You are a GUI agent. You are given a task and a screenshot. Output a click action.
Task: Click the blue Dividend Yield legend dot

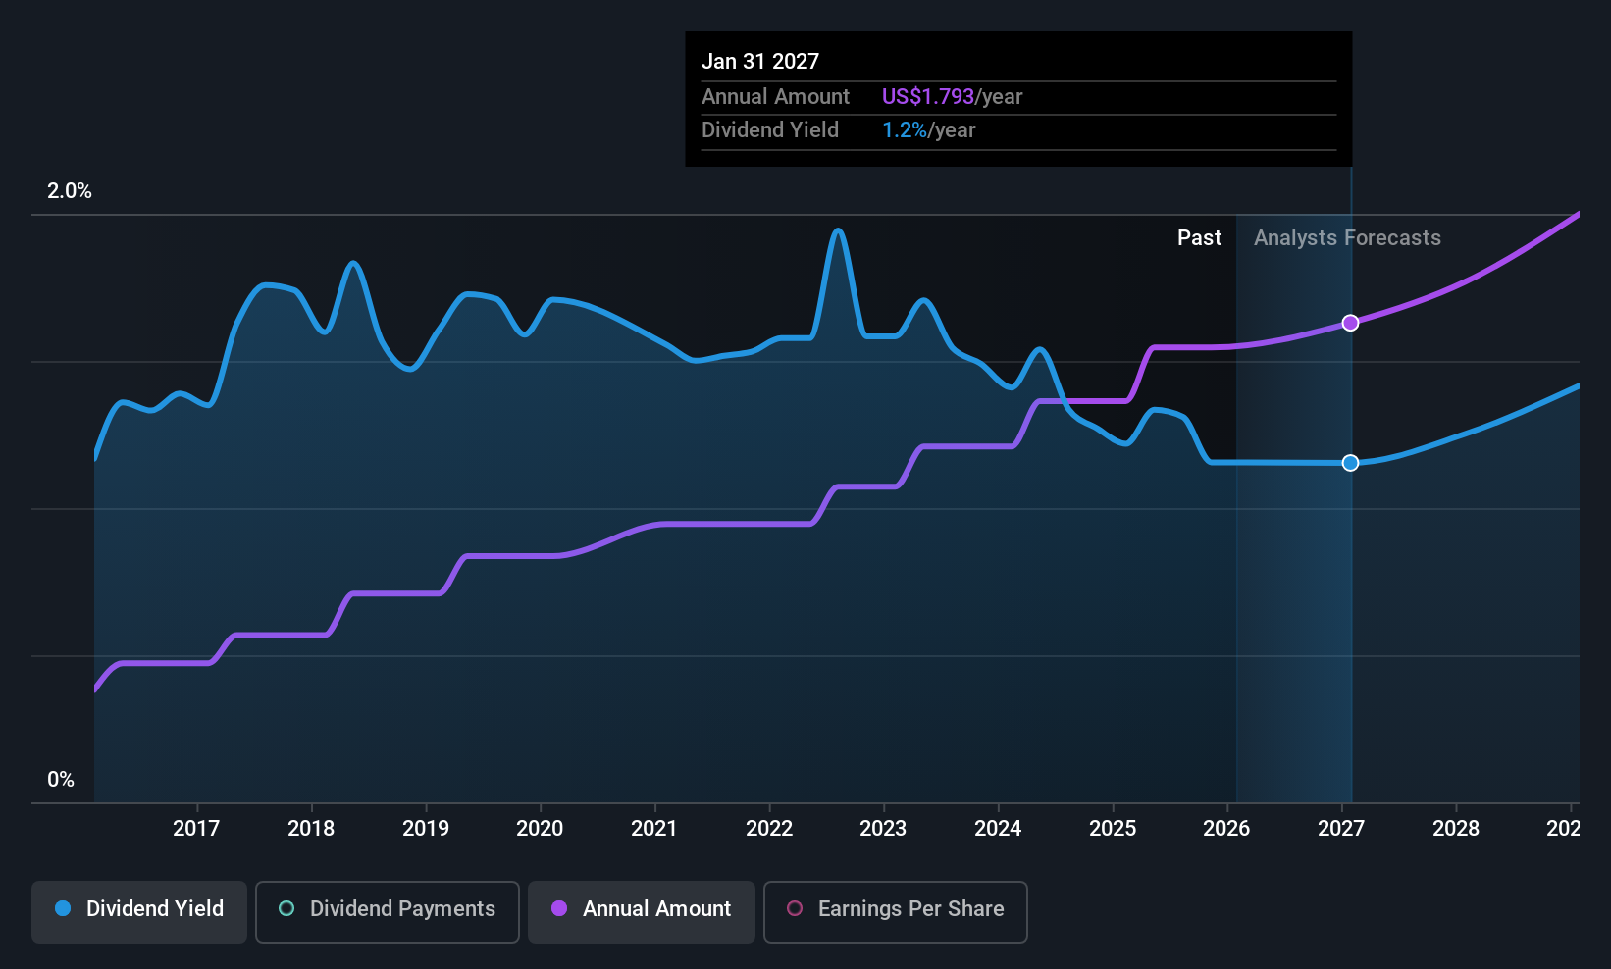(63, 908)
